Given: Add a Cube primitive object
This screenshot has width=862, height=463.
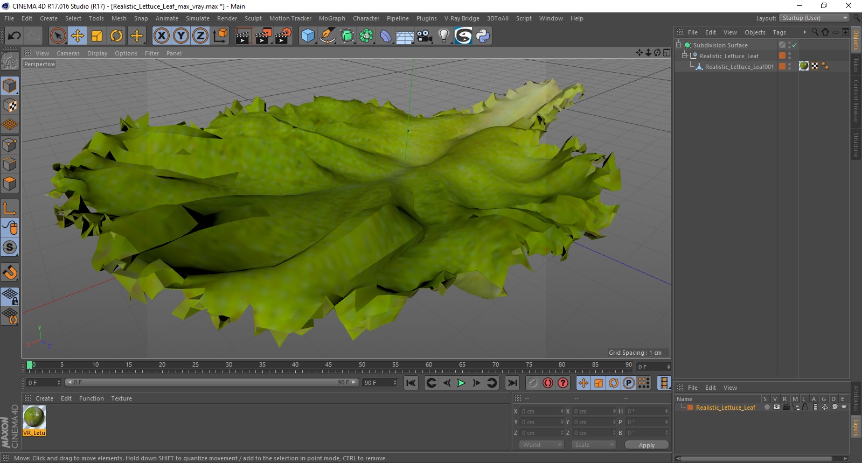Looking at the screenshot, I should click(x=308, y=36).
